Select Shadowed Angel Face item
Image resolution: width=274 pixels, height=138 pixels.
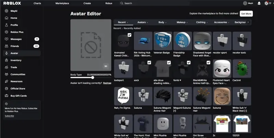tap(202, 41)
